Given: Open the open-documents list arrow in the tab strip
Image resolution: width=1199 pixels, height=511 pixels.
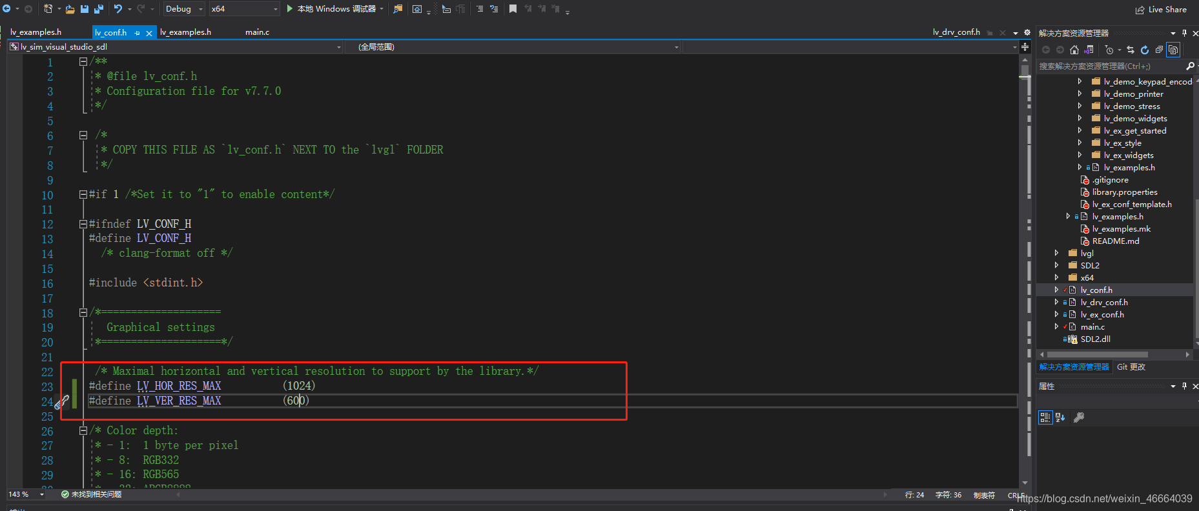Looking at the screenshot, I should click(x=1016, y=33).
